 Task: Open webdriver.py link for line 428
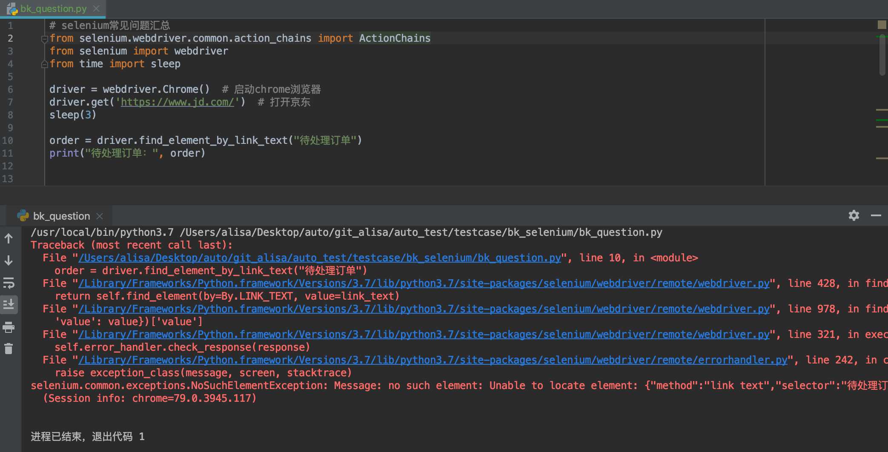click(x=424, y=283)
